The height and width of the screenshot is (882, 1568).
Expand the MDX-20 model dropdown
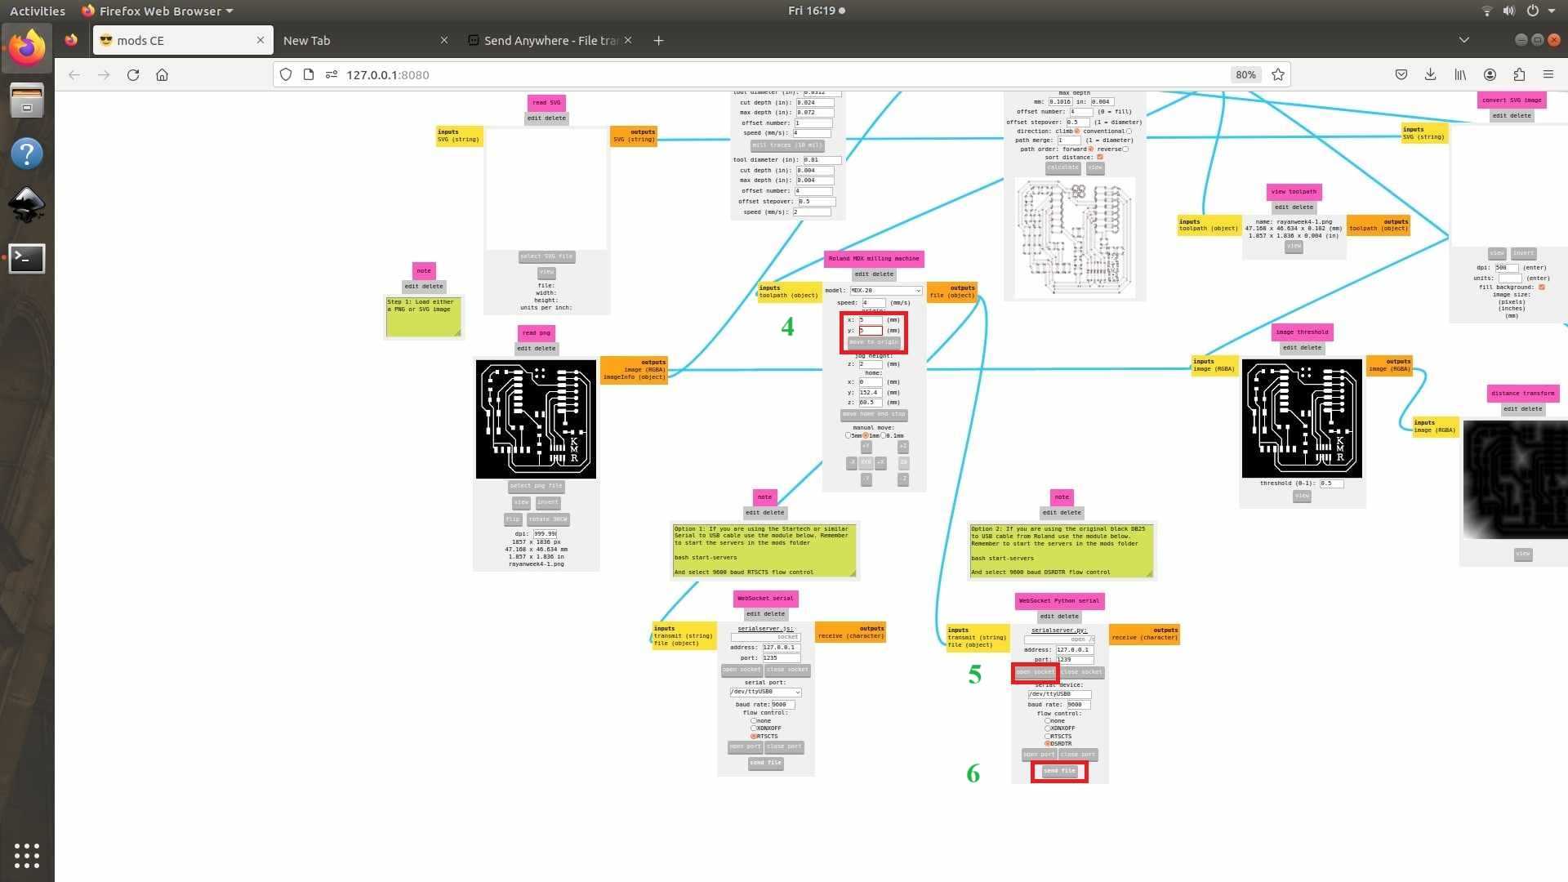885,291
